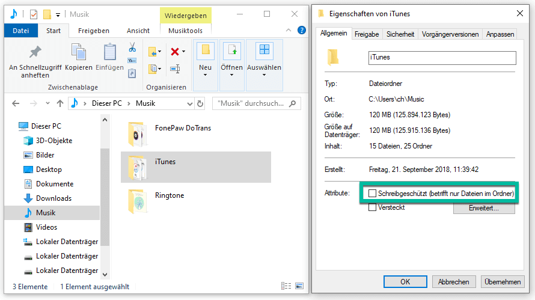Expand the delete options dropdown arrow

(x=183, y=52)
